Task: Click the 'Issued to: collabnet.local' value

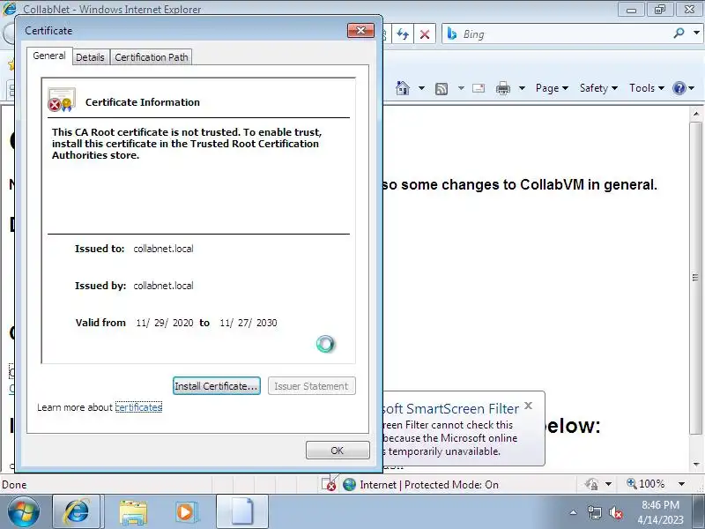Action: point(163,249)
